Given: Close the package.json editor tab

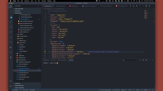Looking at the screenshot, I should tap(53, 6).
